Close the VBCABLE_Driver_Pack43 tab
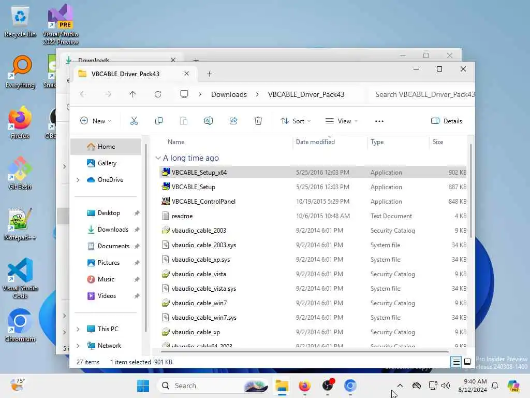This screenshot has width=530, height=398. pyautogui.click(x=186, y=74)
